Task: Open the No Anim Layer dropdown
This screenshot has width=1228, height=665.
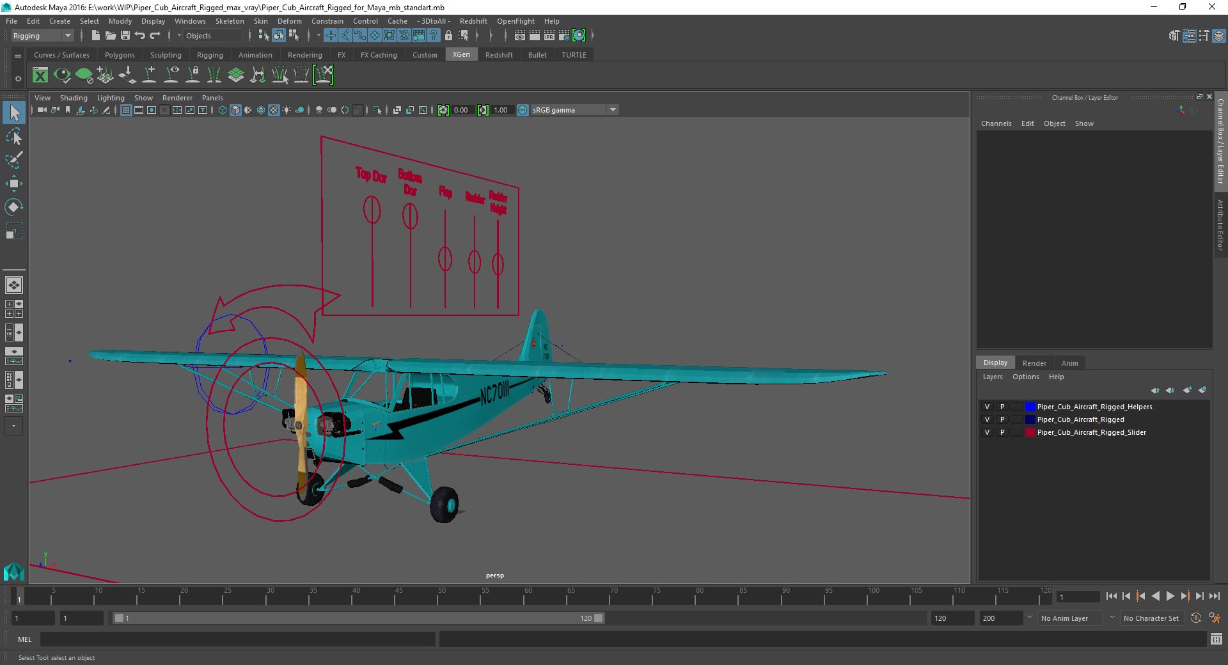Action: pos(1071,618)
